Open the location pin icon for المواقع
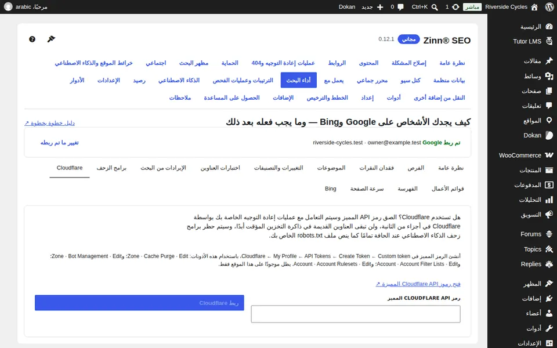Viewport: 557px width, 348px height. [549, 121]
